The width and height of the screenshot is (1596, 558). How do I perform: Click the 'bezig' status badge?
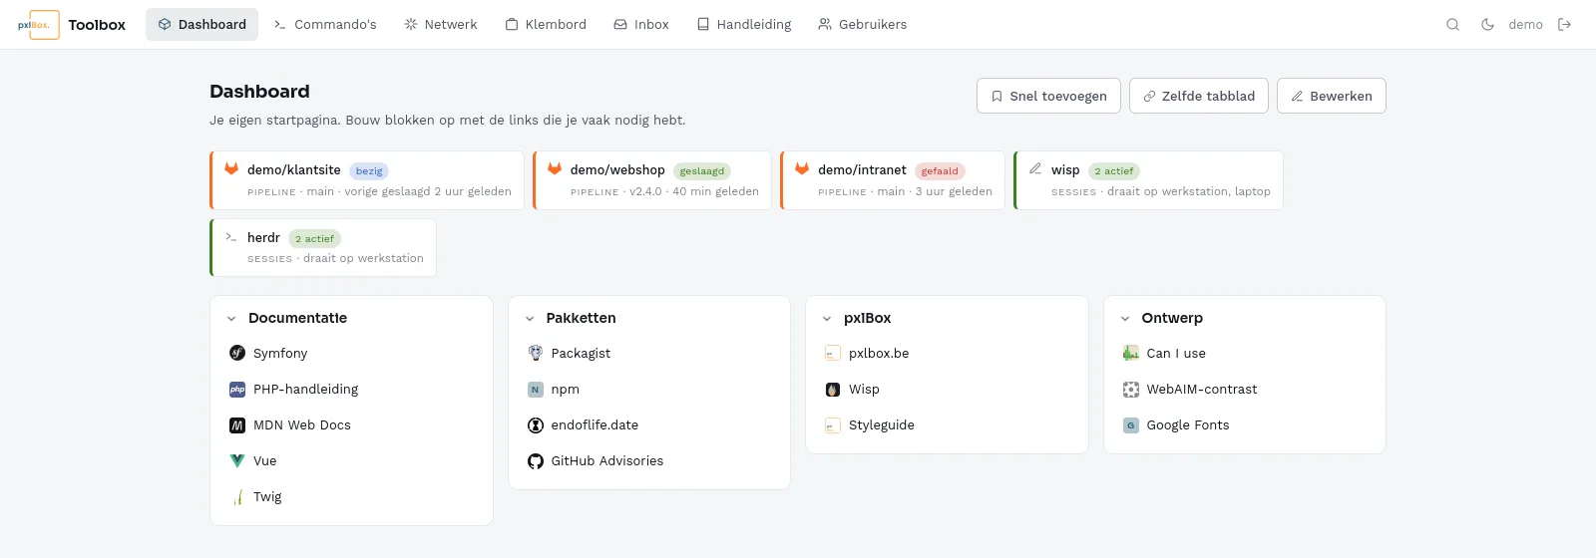(x=369, y=171)
